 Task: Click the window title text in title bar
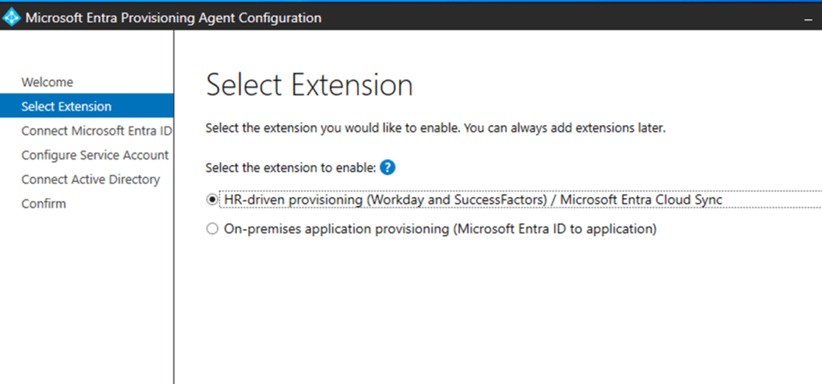[x=173, y=18]
